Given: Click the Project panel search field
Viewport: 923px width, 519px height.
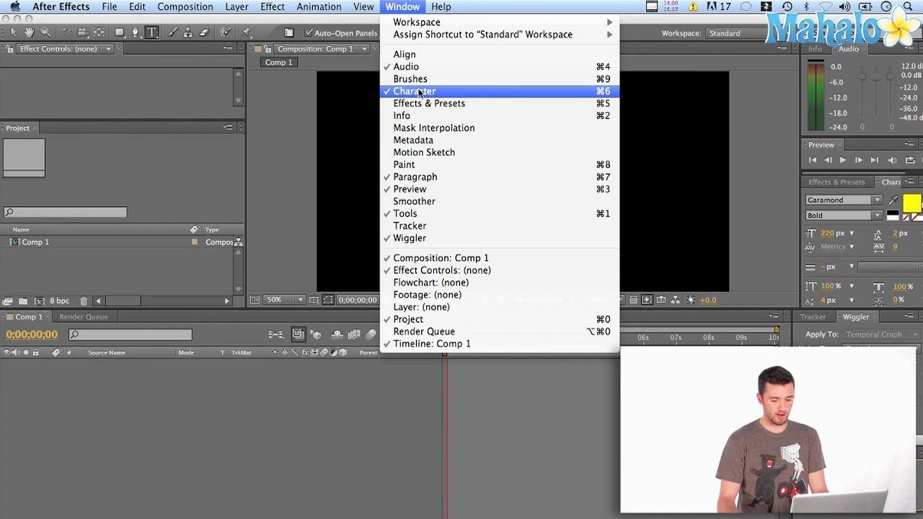Looking at the screenshot, I should (65, 212).
